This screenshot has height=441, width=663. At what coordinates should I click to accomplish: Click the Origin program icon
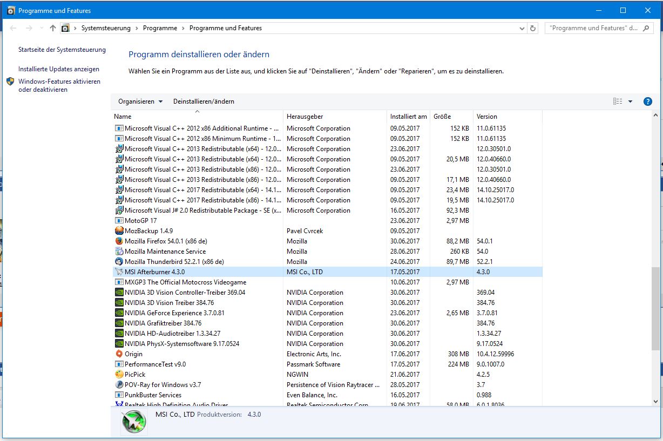(119, 354)
